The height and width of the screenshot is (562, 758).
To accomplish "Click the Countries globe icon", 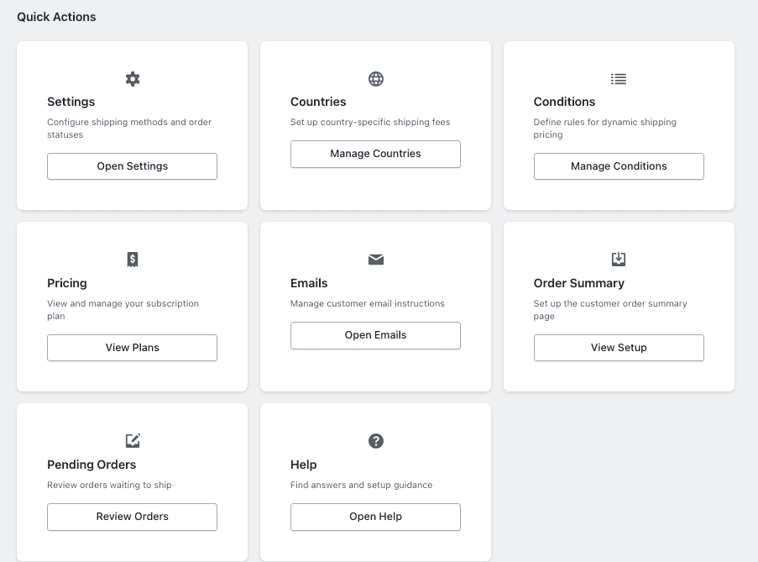I will tap(376, 79).
